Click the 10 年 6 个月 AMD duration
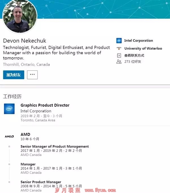Screen dimensions: 170x193 click(30, 139)
